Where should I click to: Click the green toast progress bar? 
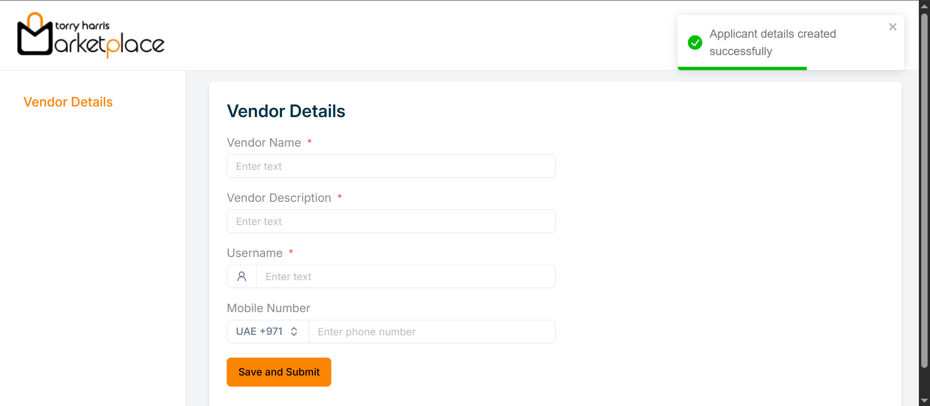[x=742, y=68]
